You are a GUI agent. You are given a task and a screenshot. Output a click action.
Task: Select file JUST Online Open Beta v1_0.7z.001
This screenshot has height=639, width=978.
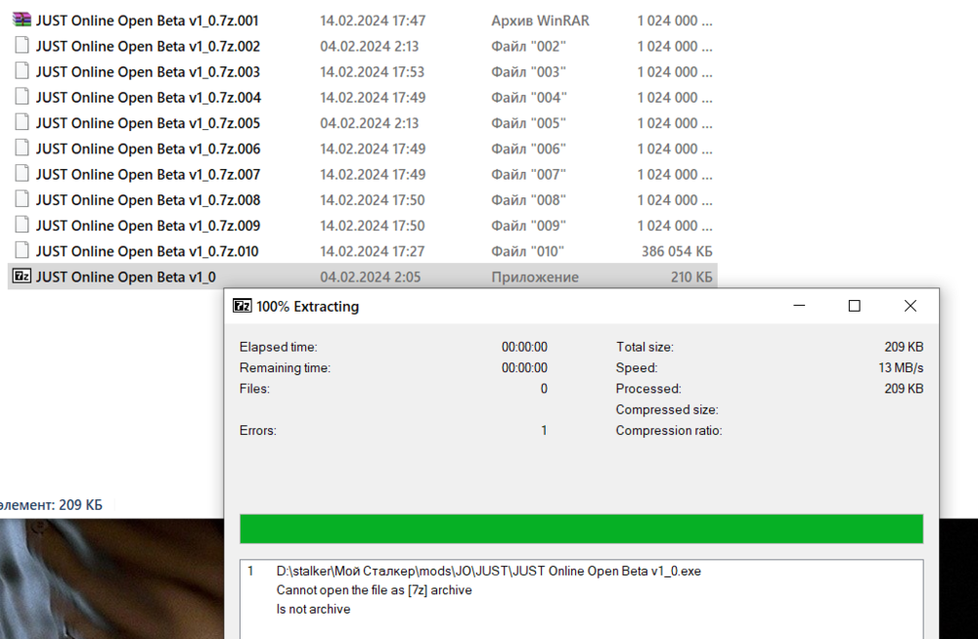(x=148, y=21)
